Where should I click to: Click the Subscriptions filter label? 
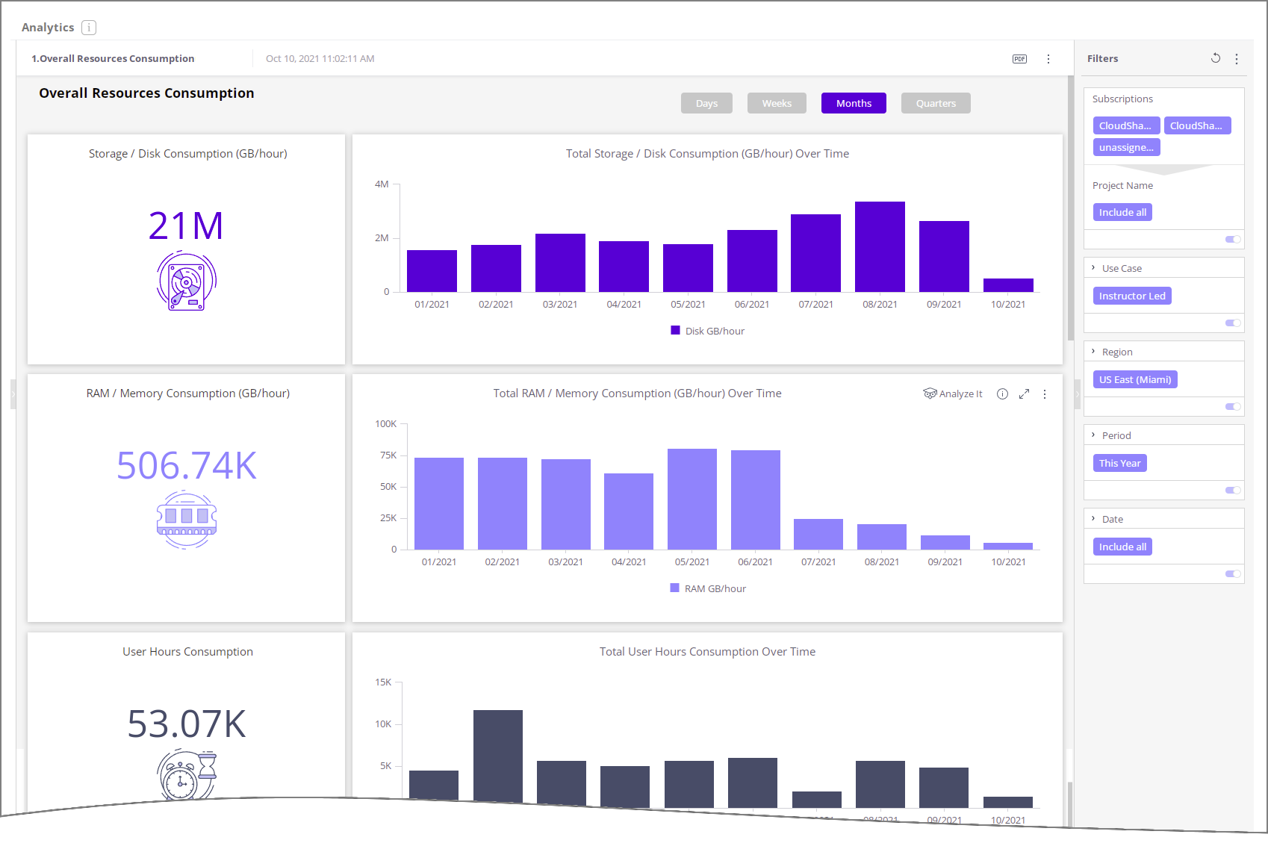click(x=1122, y=99)
